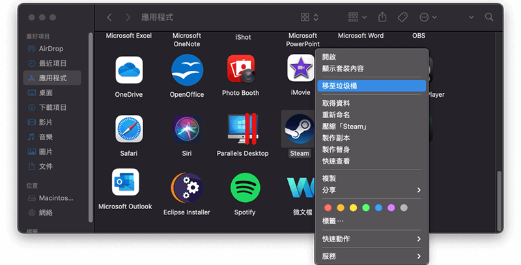Viewport: 521px width, 265px height.
Task: Choose 製作副本 menu item
Action: click(x=371, y=138)
